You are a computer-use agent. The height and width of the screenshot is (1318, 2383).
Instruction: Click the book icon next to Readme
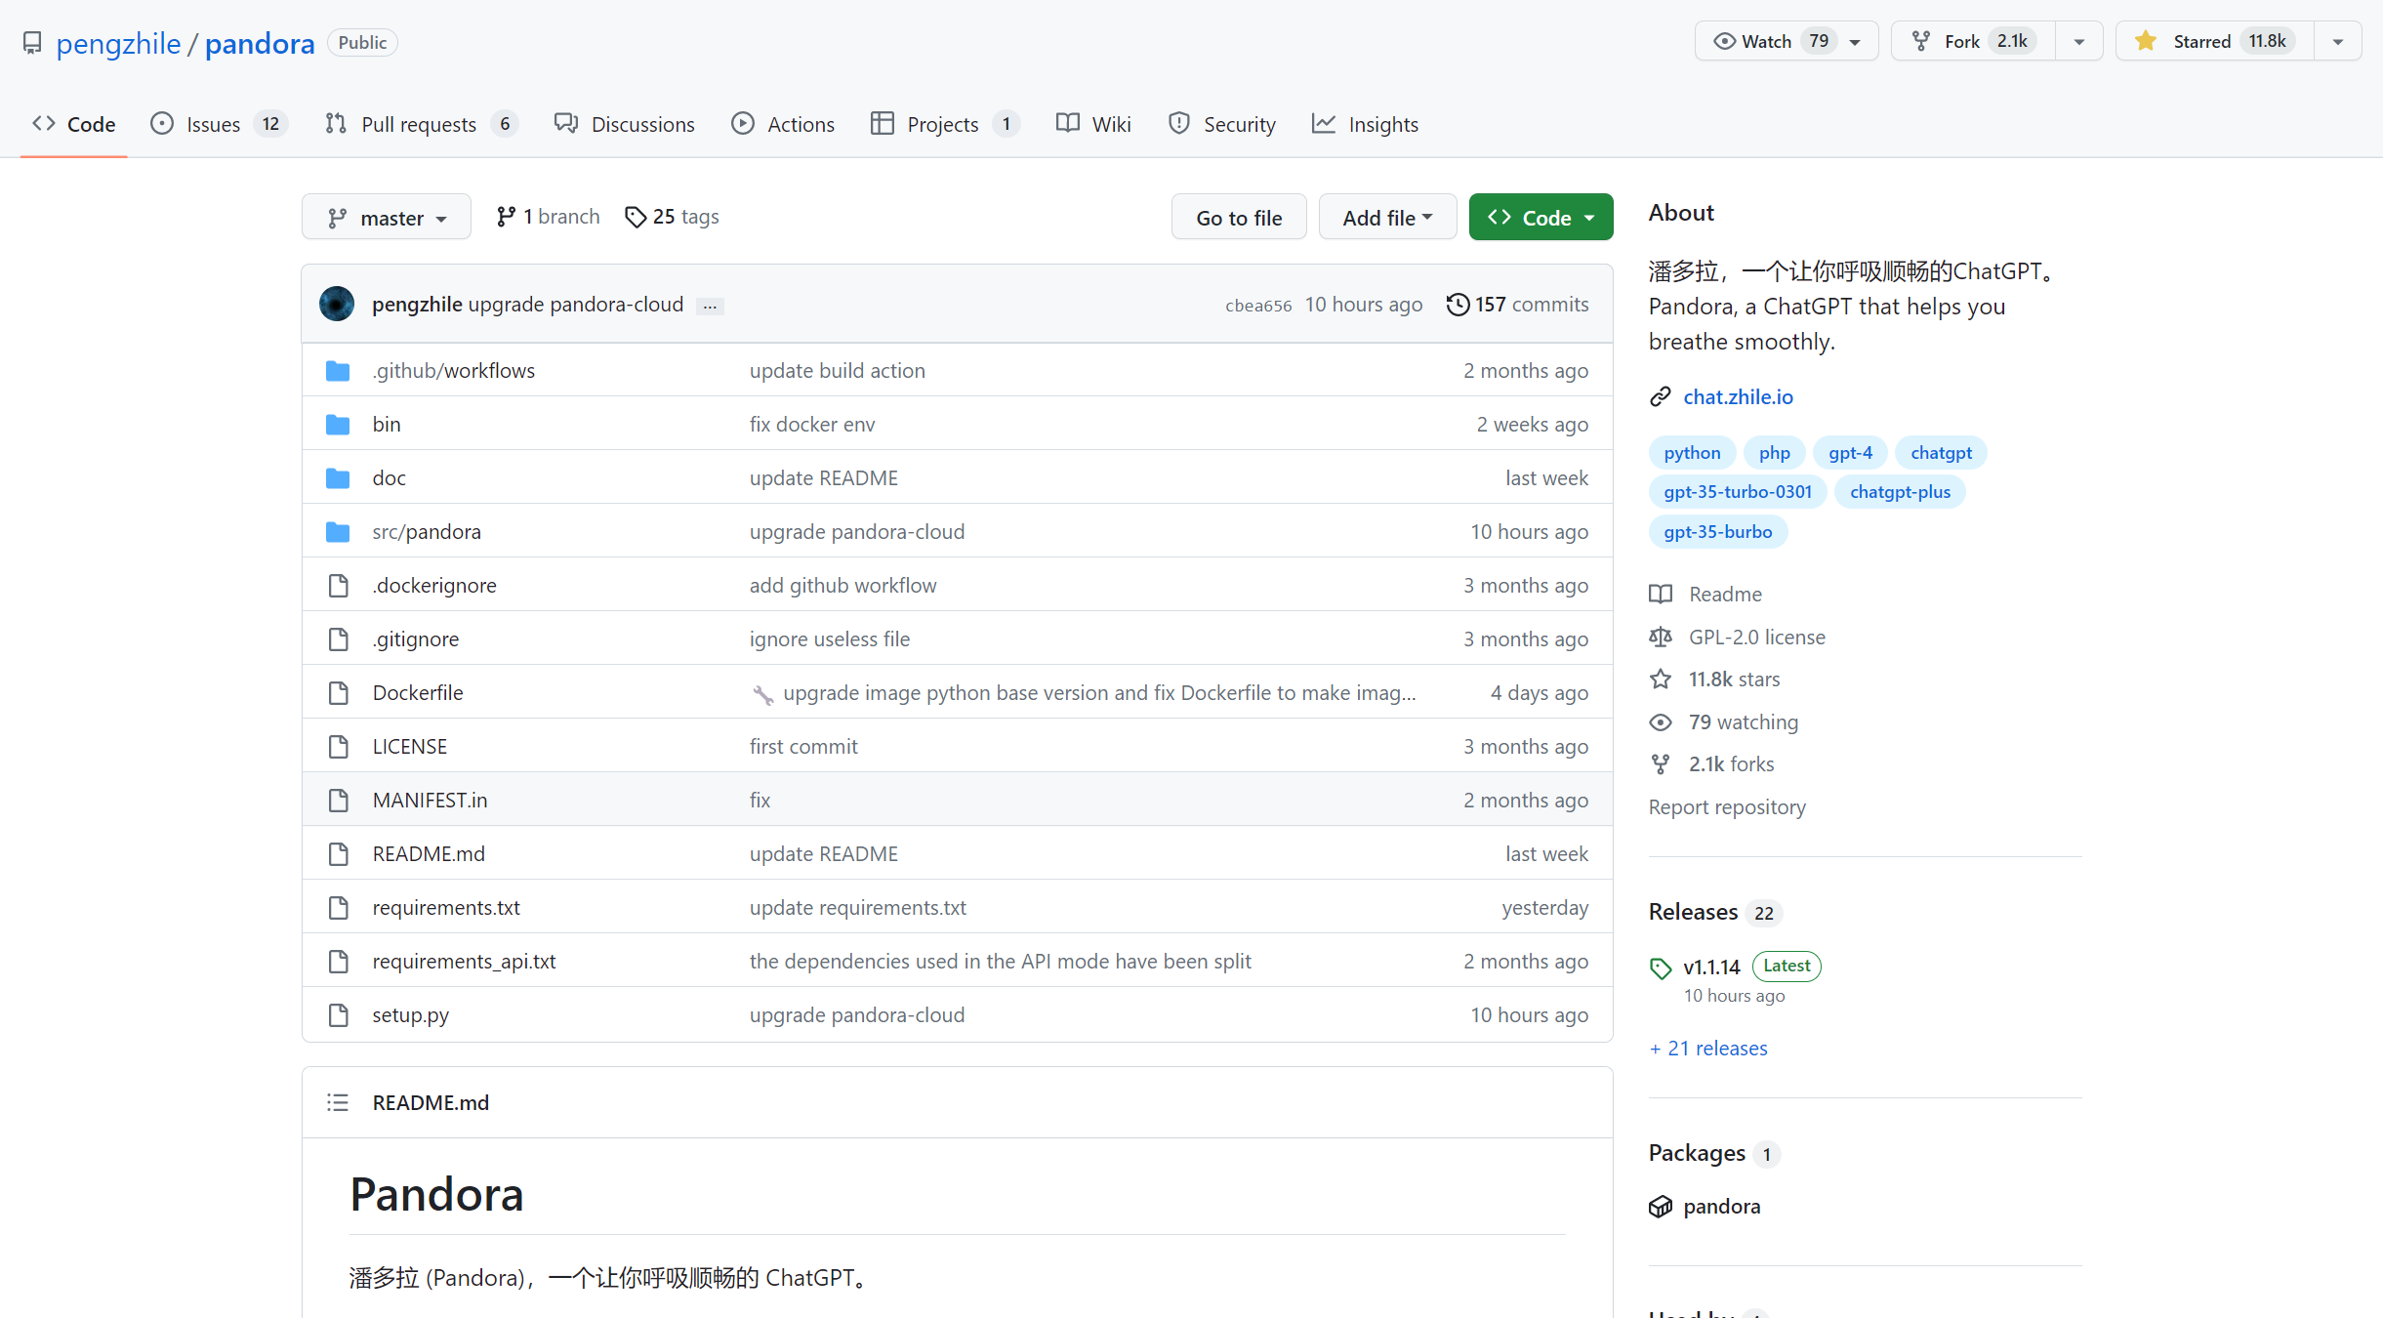point(1661,595)
